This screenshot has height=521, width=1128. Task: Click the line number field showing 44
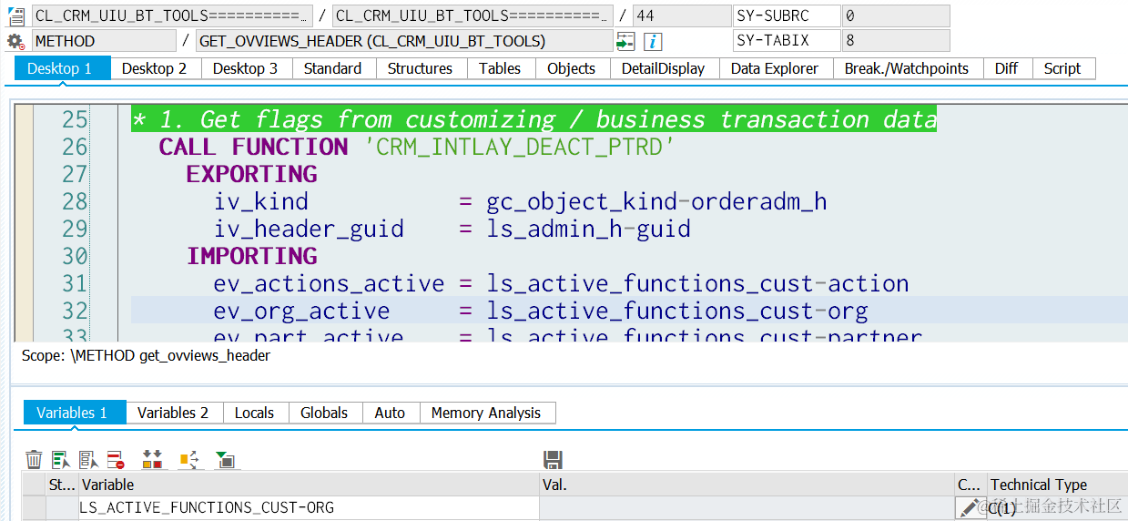(681, 15)
